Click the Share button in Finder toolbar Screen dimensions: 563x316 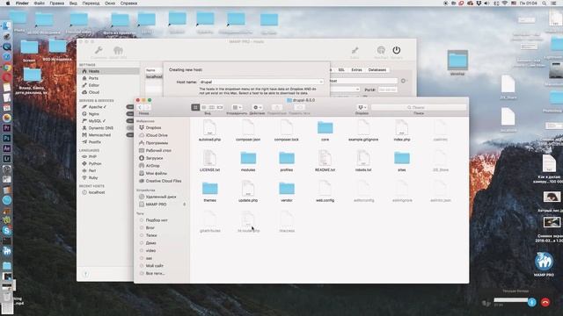pos(277,107)
